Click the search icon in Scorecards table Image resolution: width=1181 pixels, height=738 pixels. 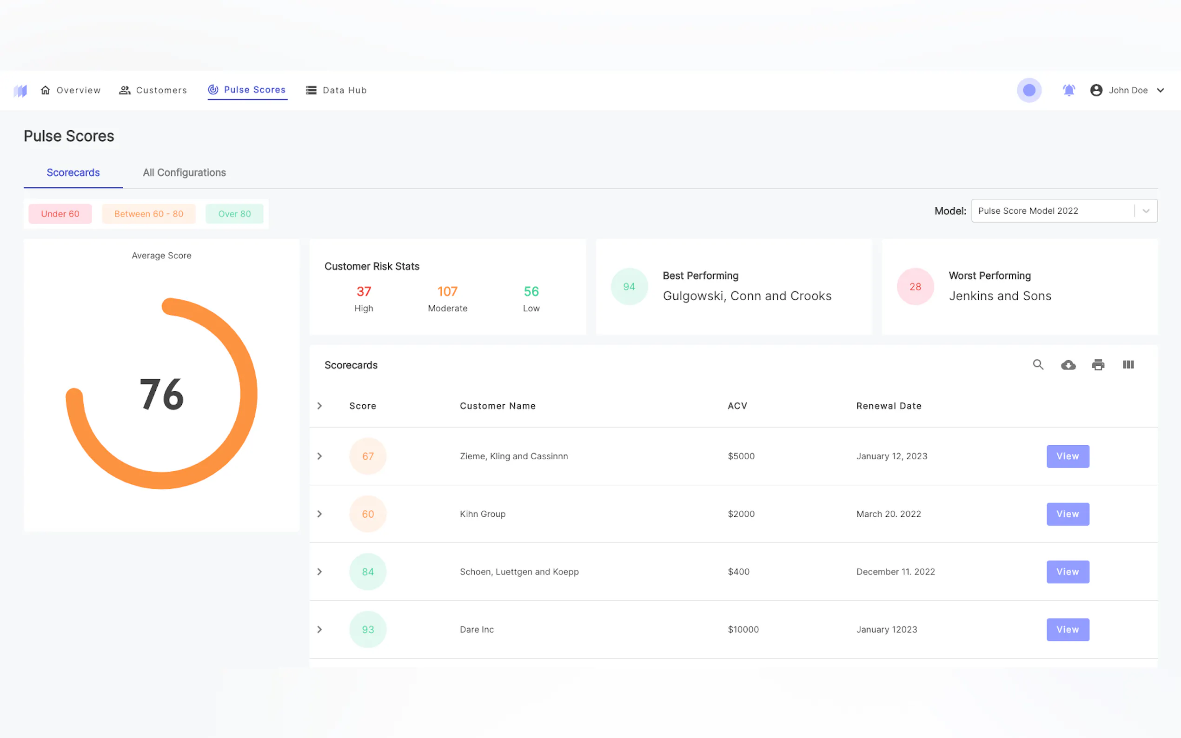(x=1037, y=365)
